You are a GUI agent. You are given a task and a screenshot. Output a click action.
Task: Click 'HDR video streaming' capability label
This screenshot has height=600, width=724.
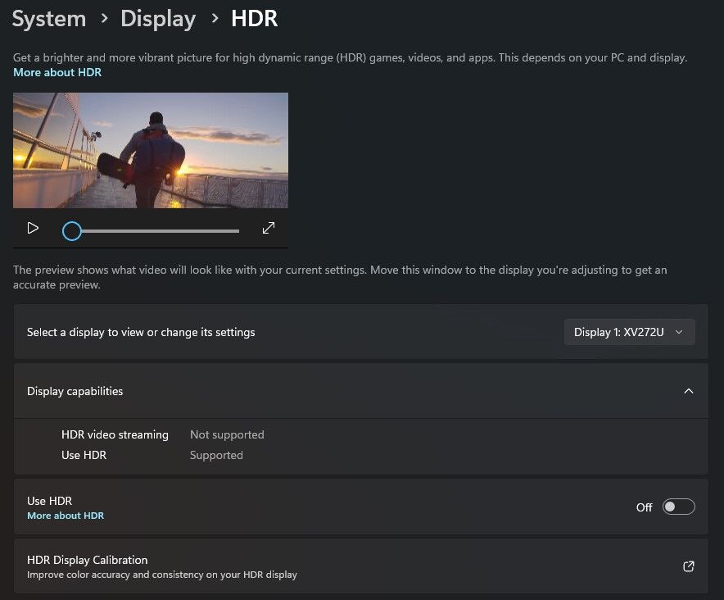pos(115,434)
